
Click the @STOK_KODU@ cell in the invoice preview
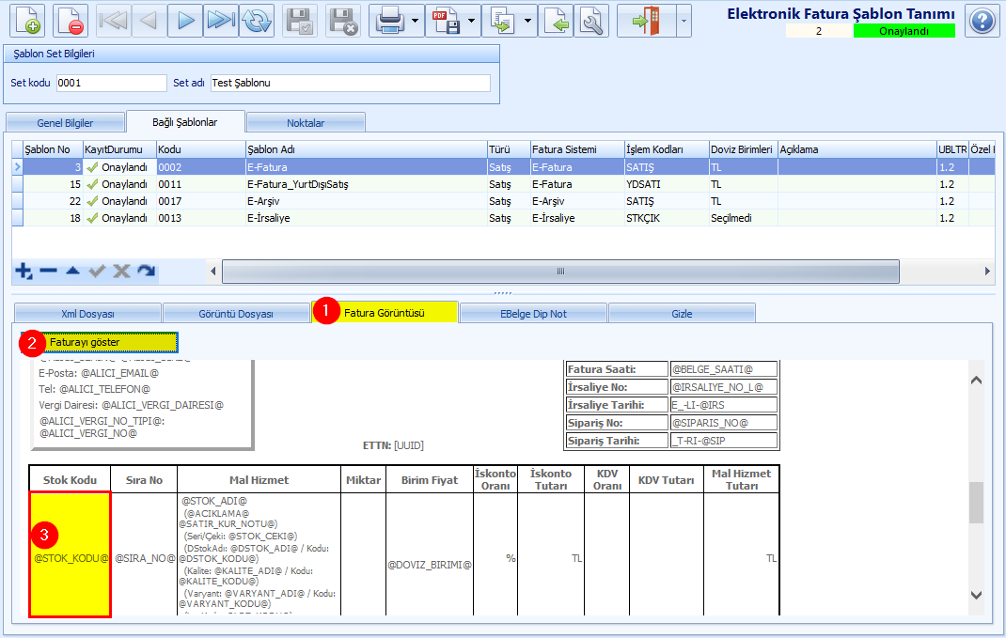point(70,554)
